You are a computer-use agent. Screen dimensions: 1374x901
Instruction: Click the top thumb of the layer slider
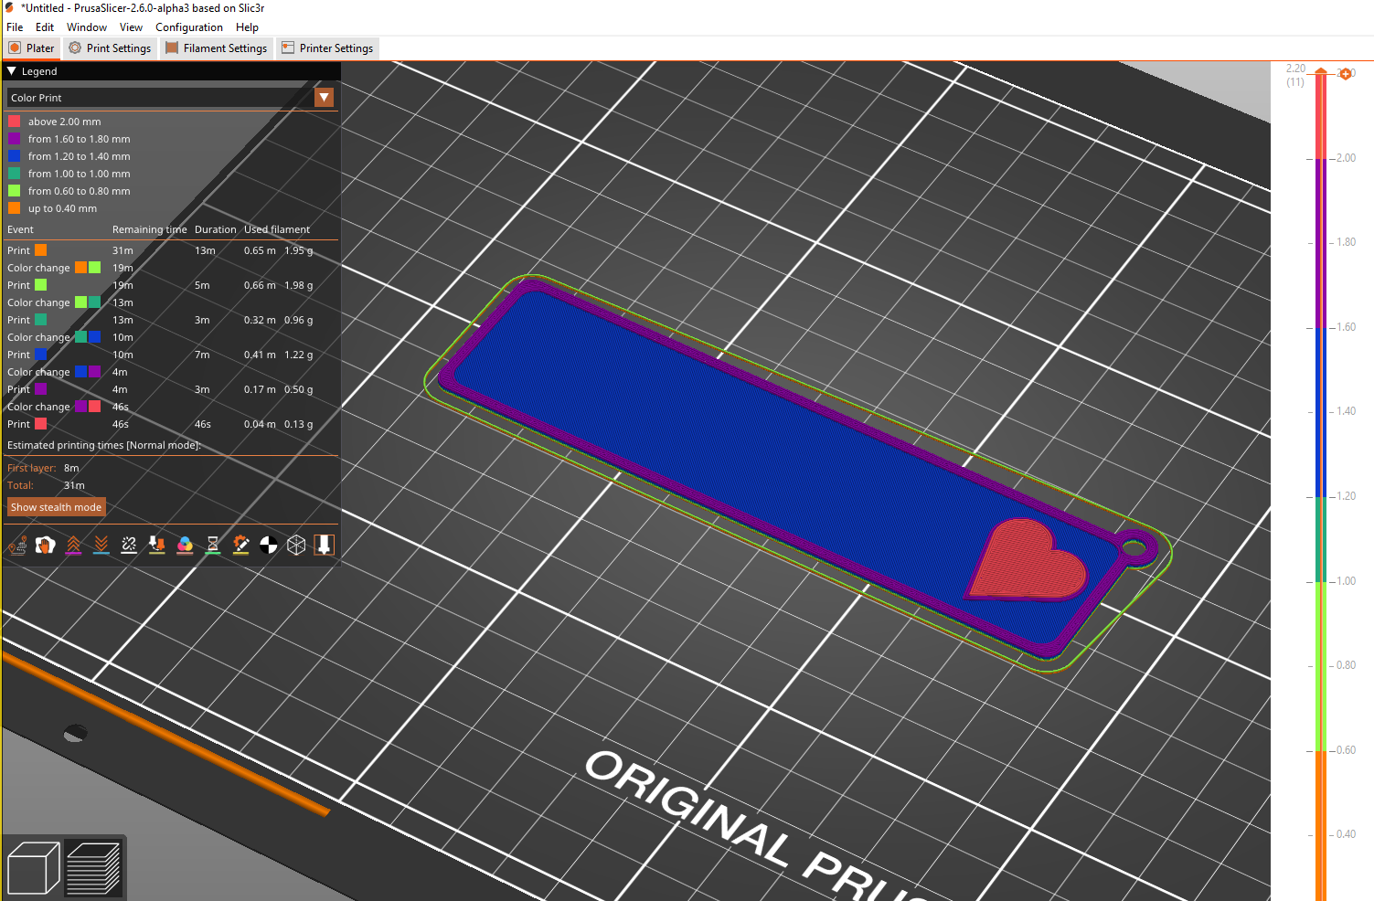1321,72
